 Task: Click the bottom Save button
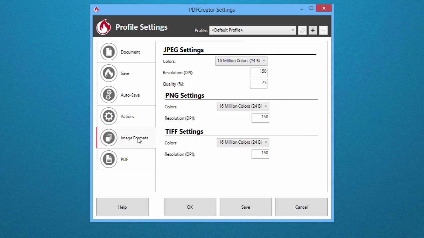[246, 207]
